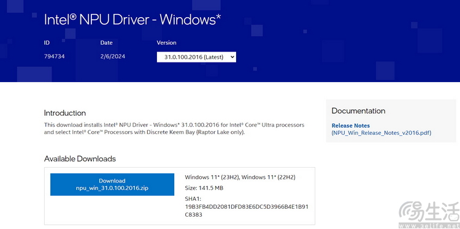Click the Documentation heading
This screenshot has width=460, height=229.
pos(358,111)
